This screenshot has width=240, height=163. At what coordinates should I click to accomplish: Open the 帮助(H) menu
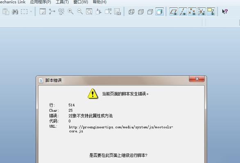click(100, 2)
